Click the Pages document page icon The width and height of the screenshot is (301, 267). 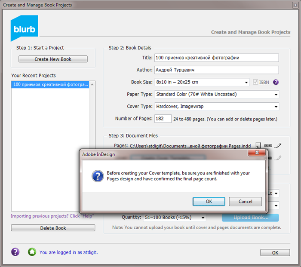(x=258, y=145)
